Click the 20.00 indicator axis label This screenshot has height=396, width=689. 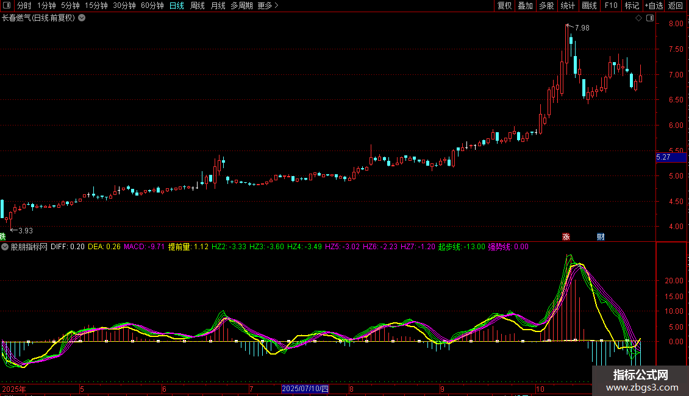click(x=674, y=281)
